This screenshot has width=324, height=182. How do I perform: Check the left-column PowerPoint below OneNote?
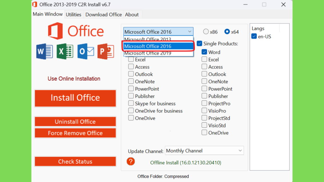coord(131,89)
